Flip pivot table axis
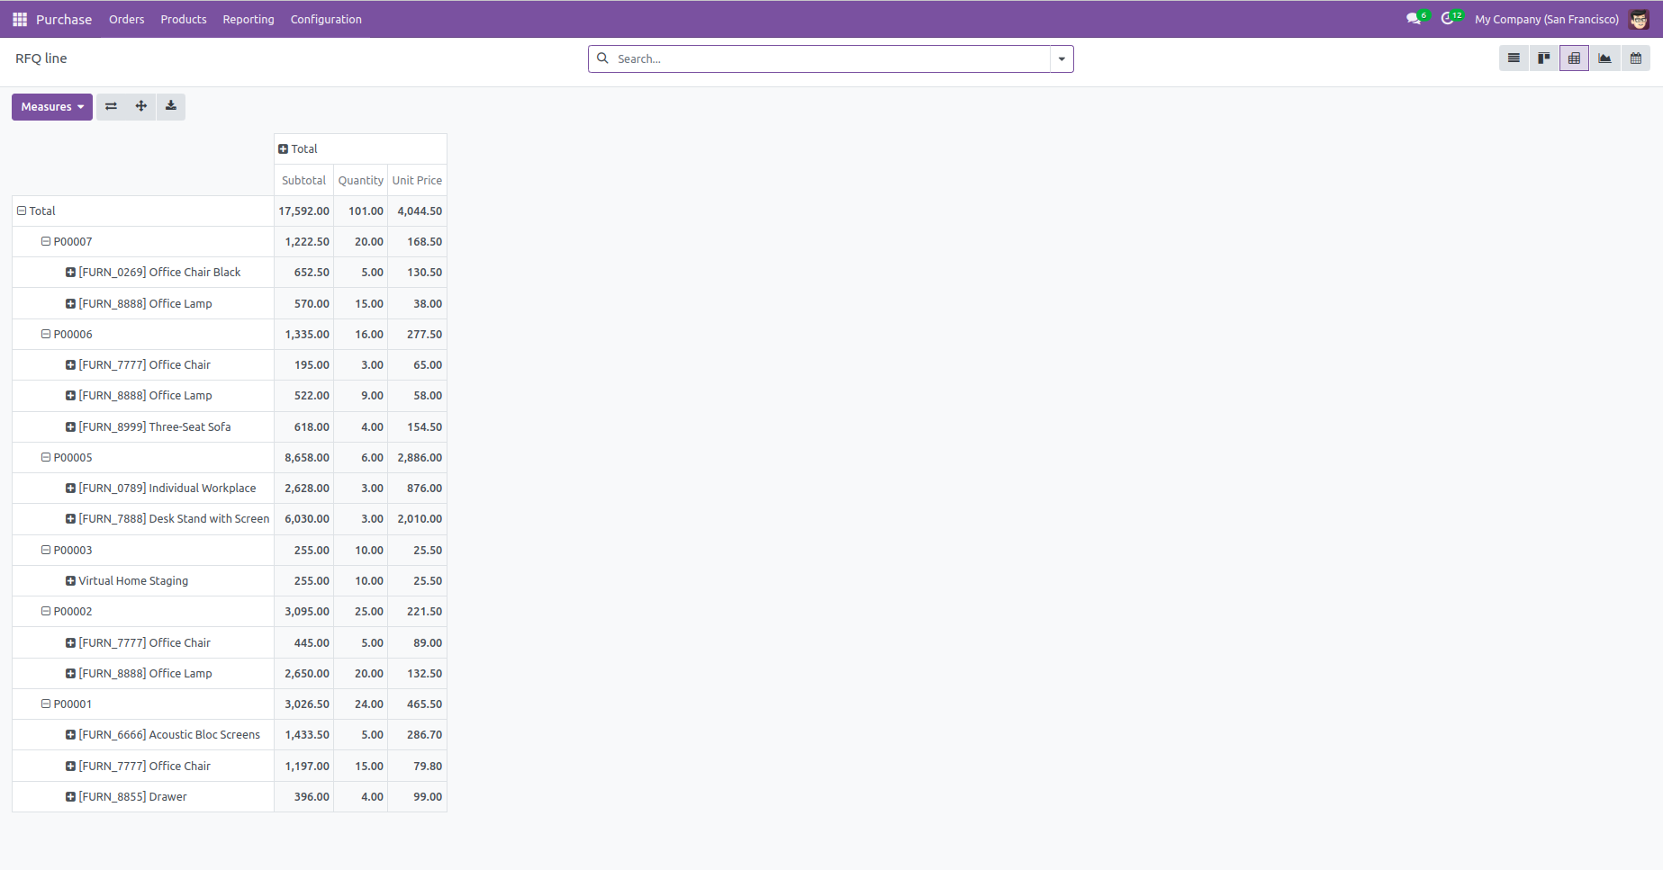The height and width of the screenshot is (870, 1663). (111, 106)
